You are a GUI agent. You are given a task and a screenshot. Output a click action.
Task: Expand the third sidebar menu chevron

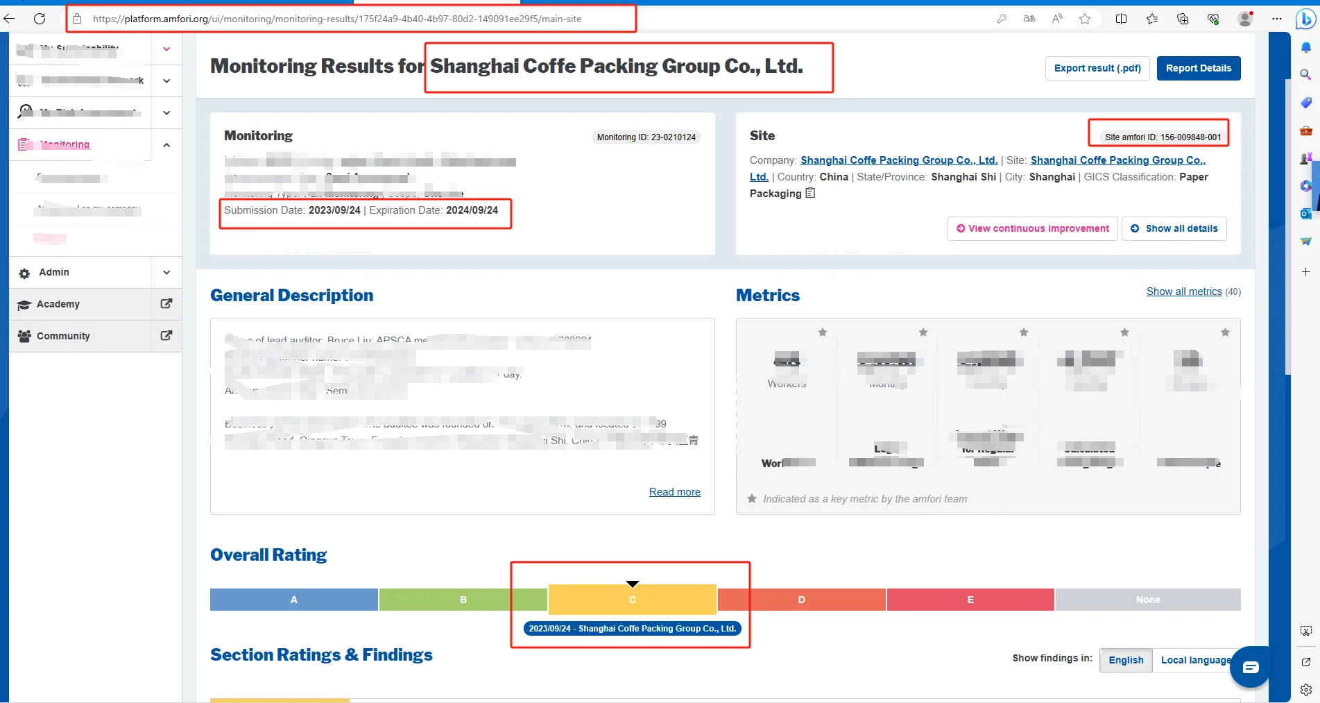coord(166,112)
